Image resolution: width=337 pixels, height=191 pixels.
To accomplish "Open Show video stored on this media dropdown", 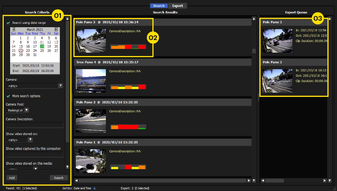I will [x=35, y=169].
